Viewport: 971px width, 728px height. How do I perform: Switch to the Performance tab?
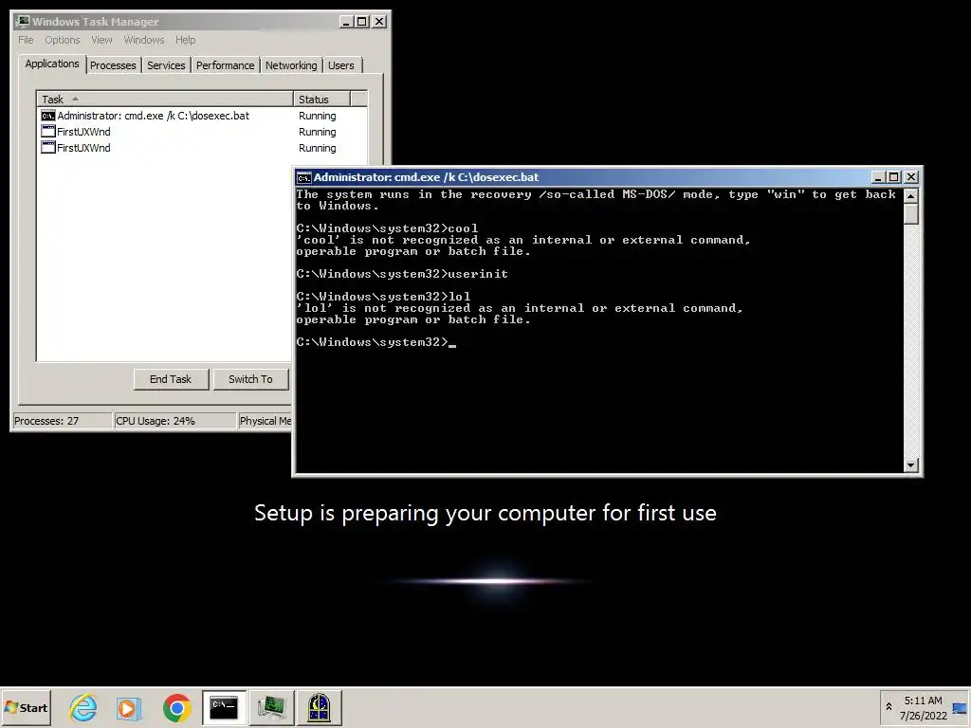coord(225,65)
